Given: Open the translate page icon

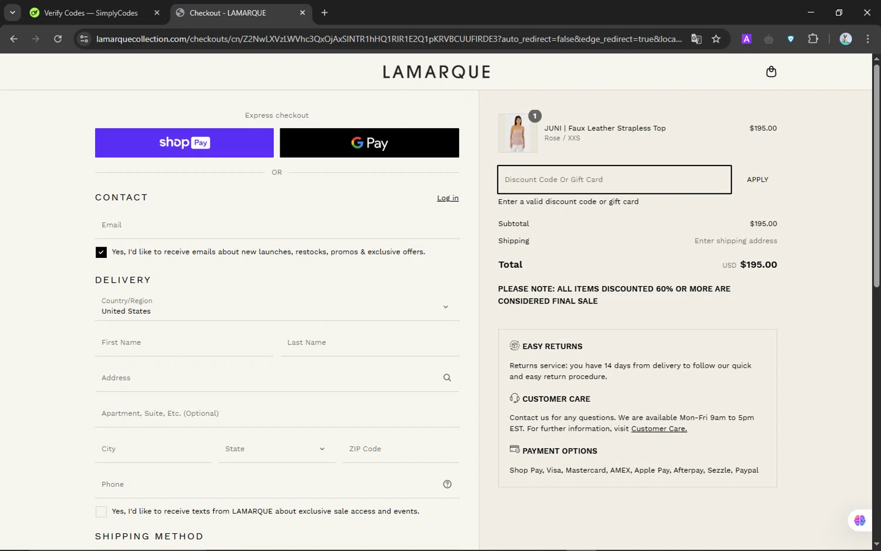Looking at the screenshot, I should 697,39.
